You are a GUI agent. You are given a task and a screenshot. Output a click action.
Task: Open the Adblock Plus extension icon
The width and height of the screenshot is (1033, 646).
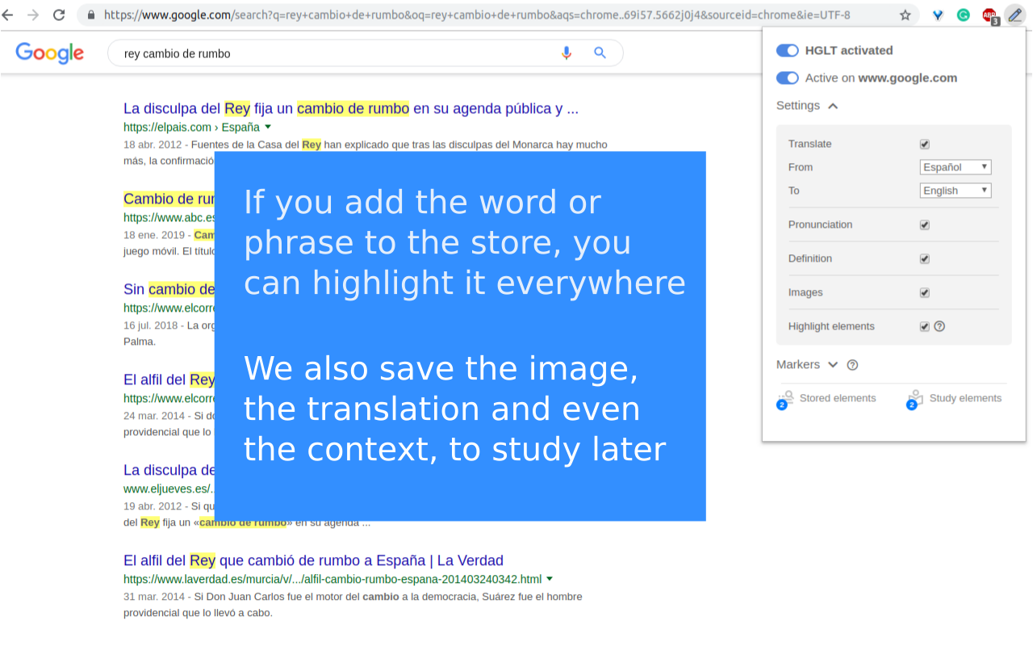pos(989,15)
